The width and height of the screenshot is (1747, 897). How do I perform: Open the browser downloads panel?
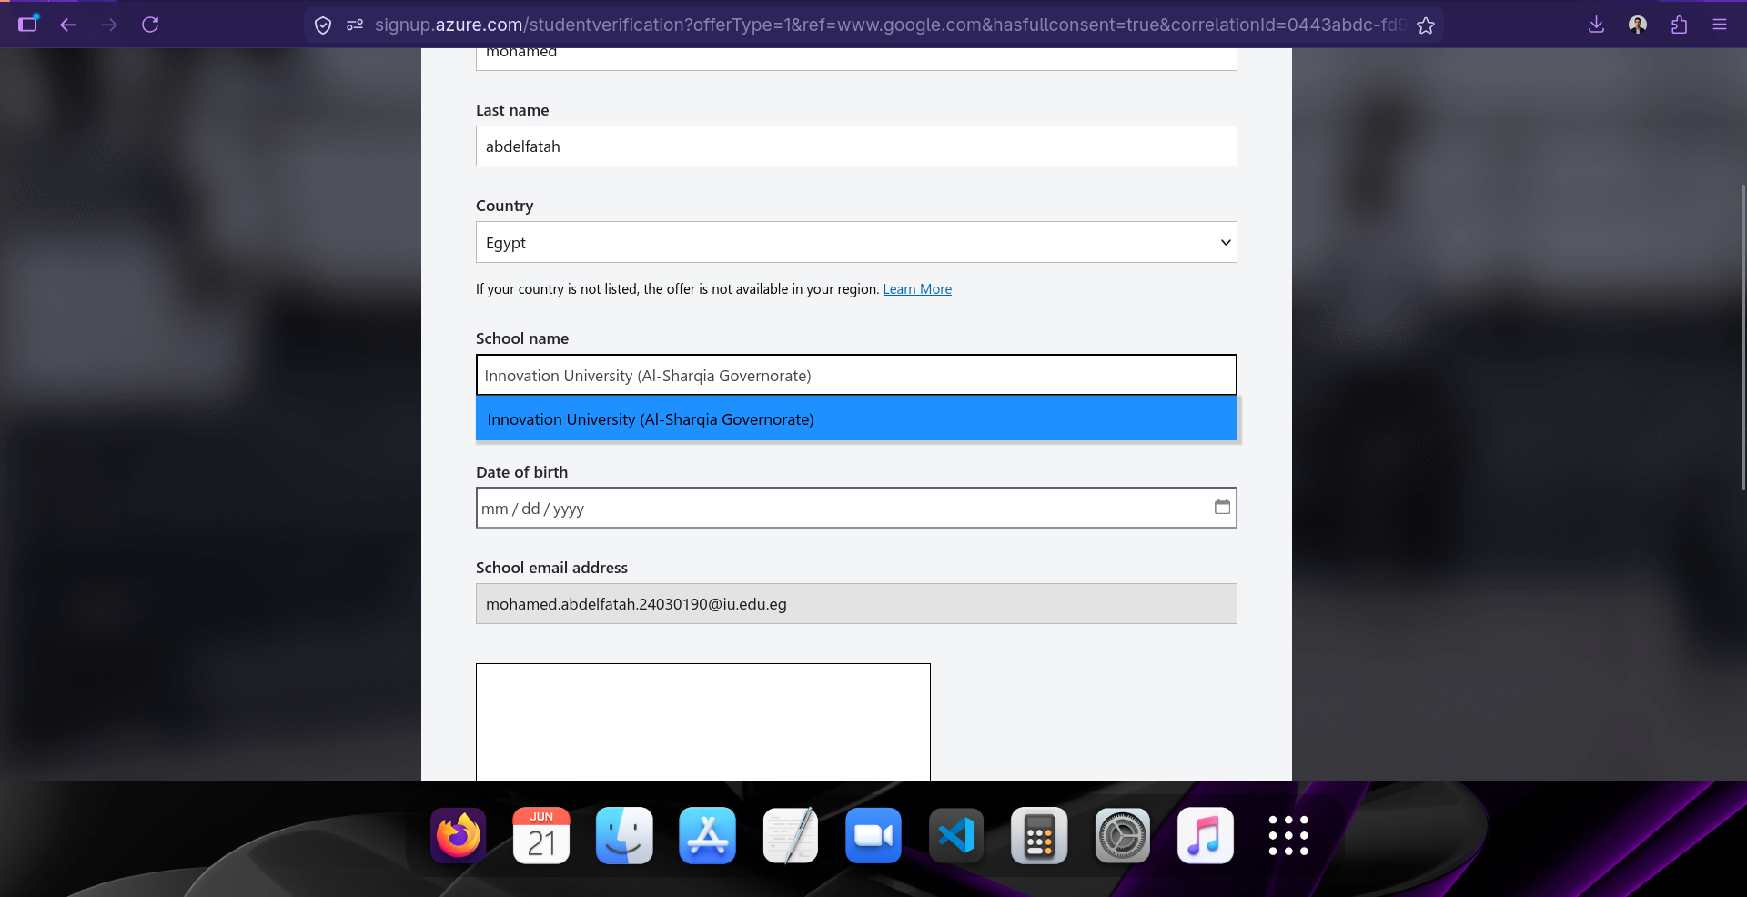point(1596,25)
